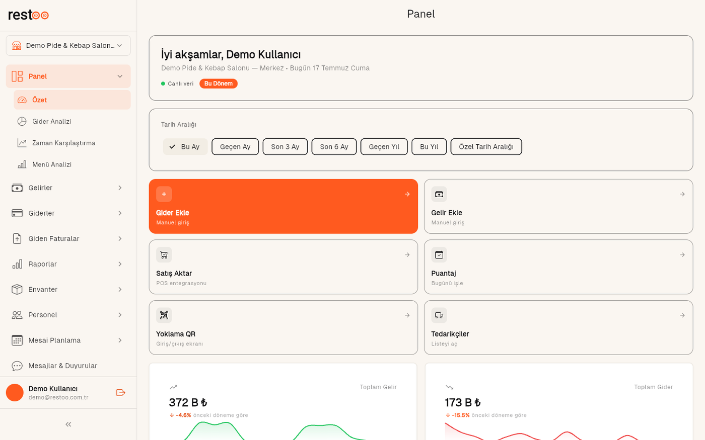Click the Panel dashboard icon
Screen dimensions: 705x440
[x=17, y=76]
